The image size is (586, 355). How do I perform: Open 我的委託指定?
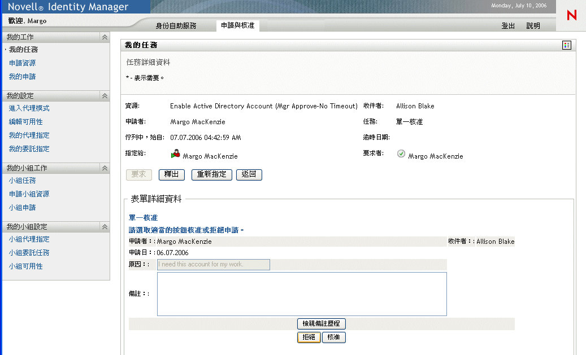[29, 149]
